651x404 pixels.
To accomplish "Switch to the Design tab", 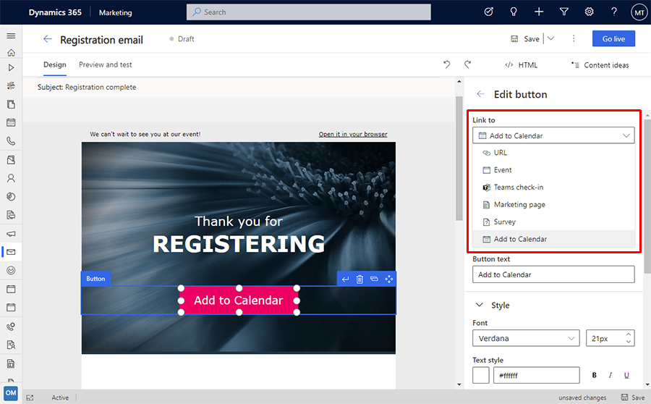I will [x=55, y=65].
